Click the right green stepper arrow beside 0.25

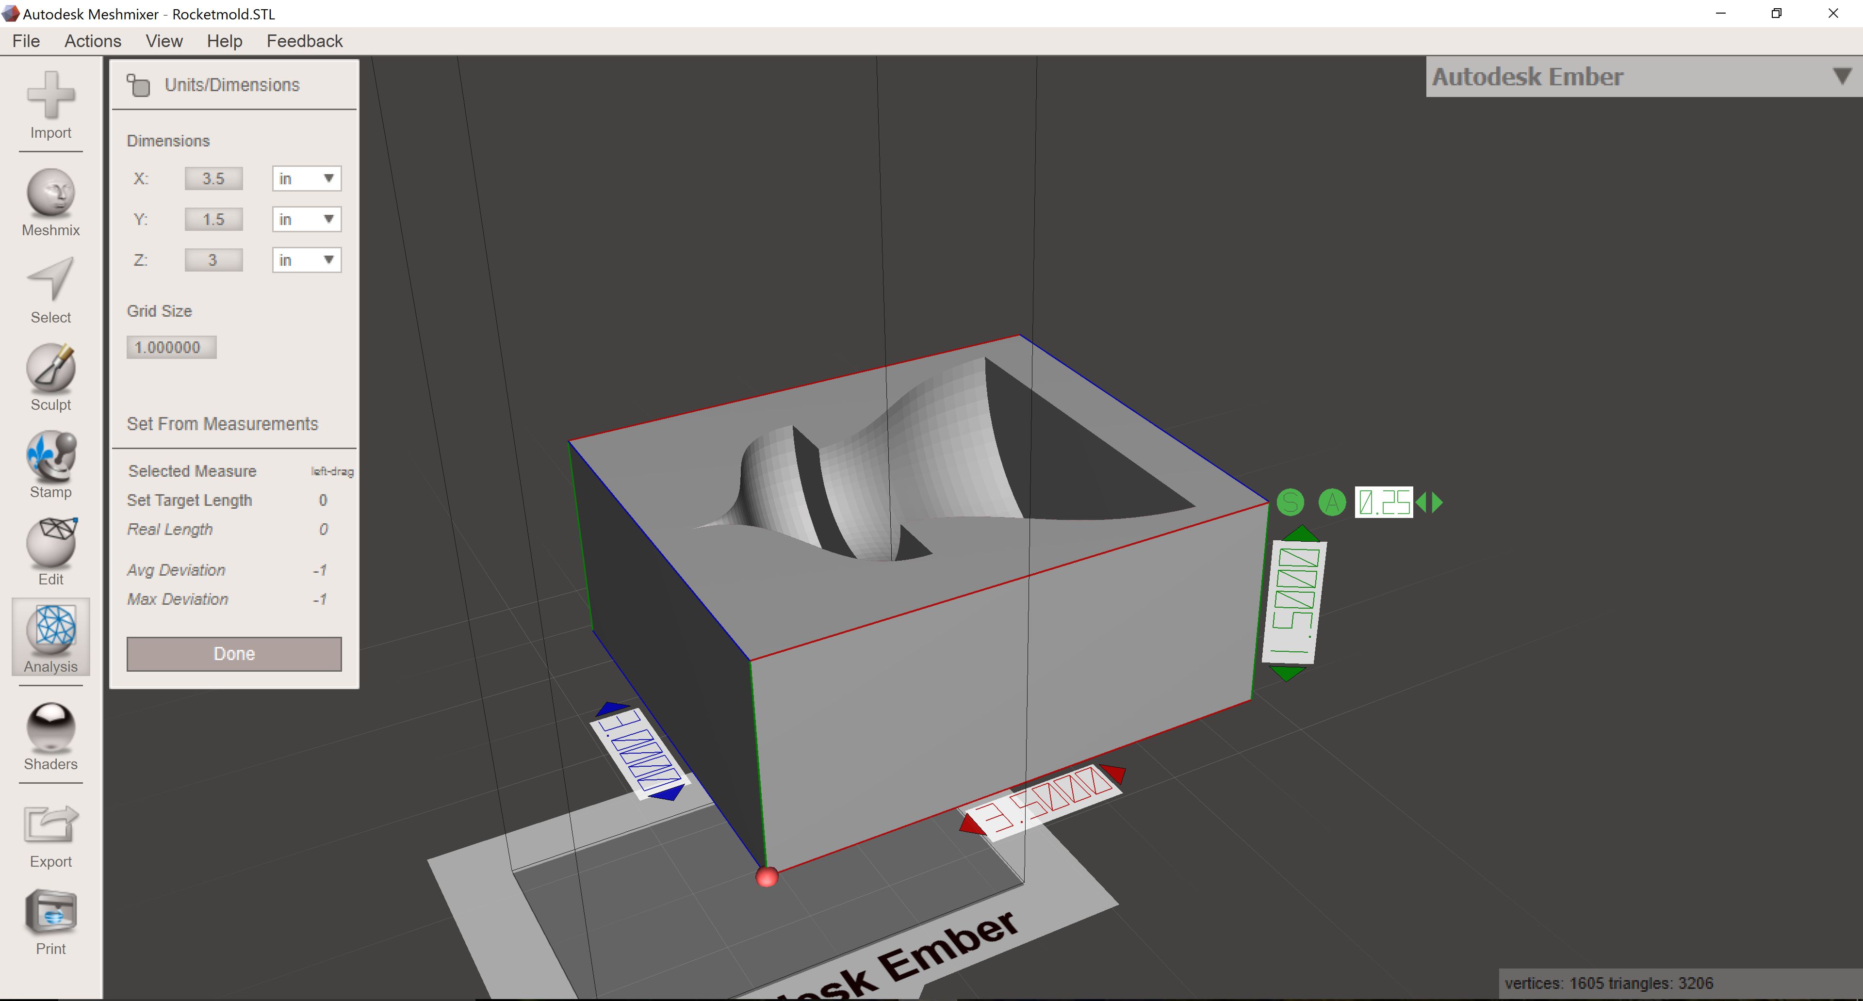[x=1437, y=502]
